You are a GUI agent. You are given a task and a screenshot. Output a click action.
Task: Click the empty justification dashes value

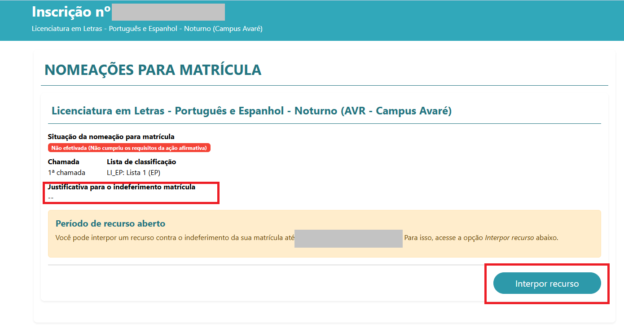coord(51,197)
